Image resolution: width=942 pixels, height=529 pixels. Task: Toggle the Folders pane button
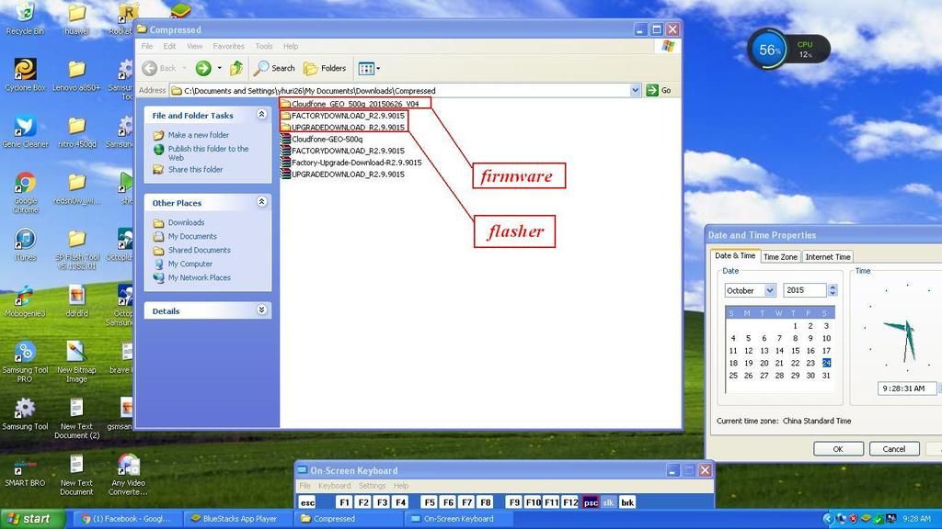[x=325, y=68]
